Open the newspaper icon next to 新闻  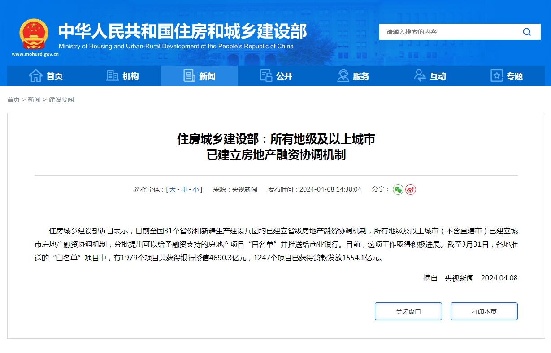pyautogui.click(x=188, y=76)
